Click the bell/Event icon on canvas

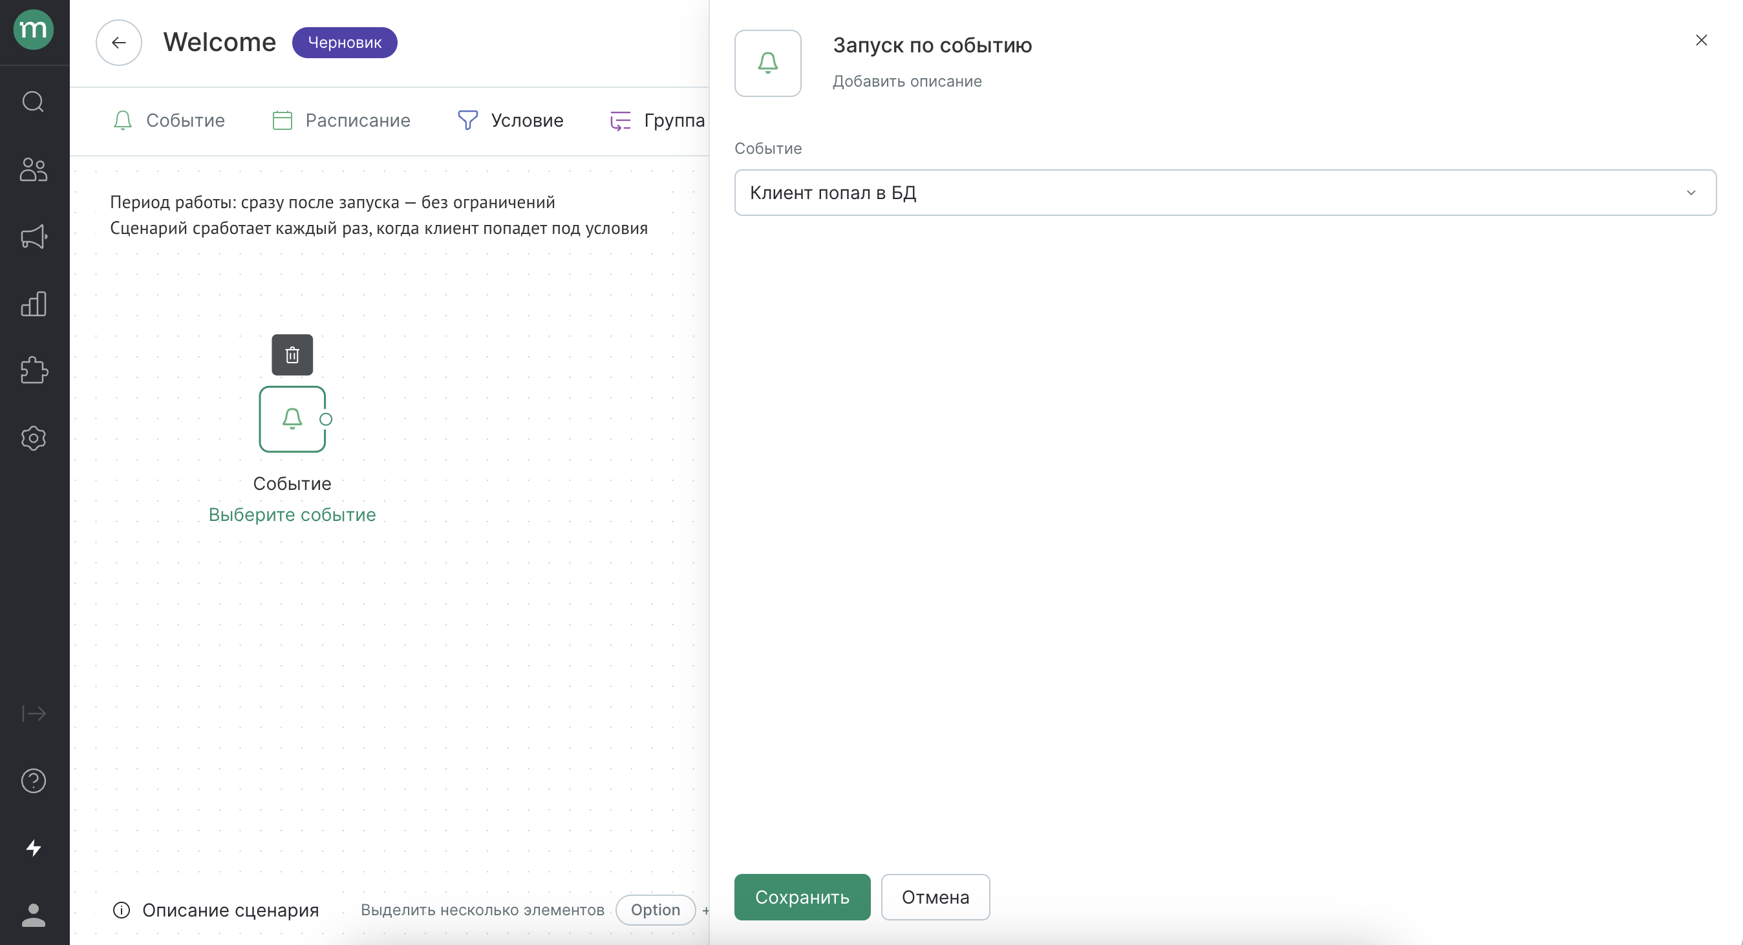tap(291, 419)
